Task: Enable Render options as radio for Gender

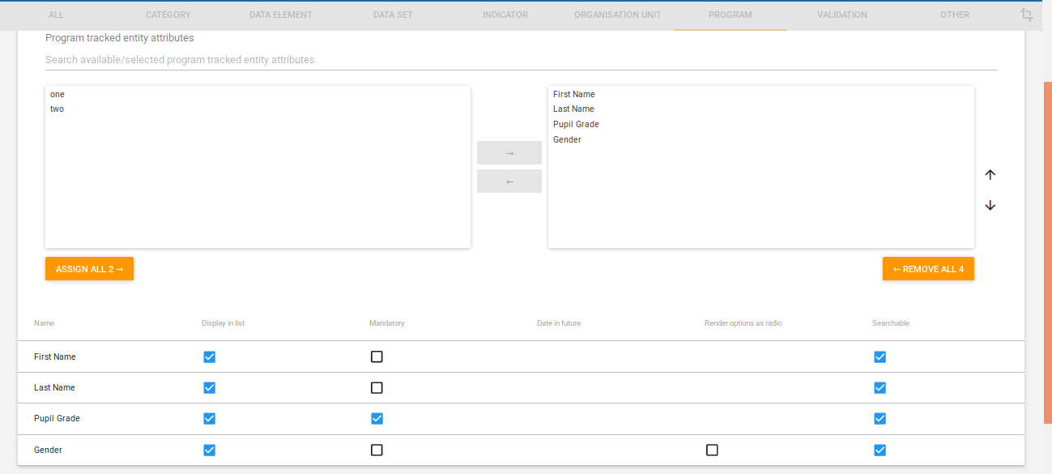Action: [x=712, y=450]
